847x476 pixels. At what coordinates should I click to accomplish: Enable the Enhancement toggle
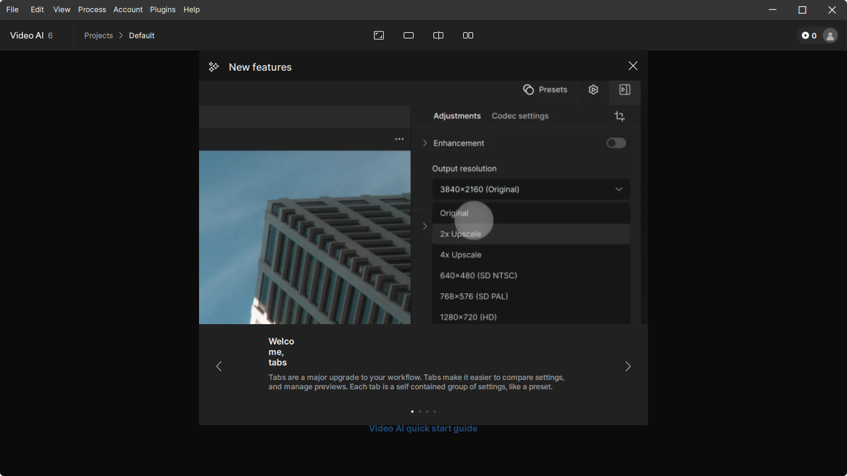[616, 143]
